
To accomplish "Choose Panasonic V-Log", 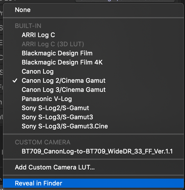I will point(47,99).
